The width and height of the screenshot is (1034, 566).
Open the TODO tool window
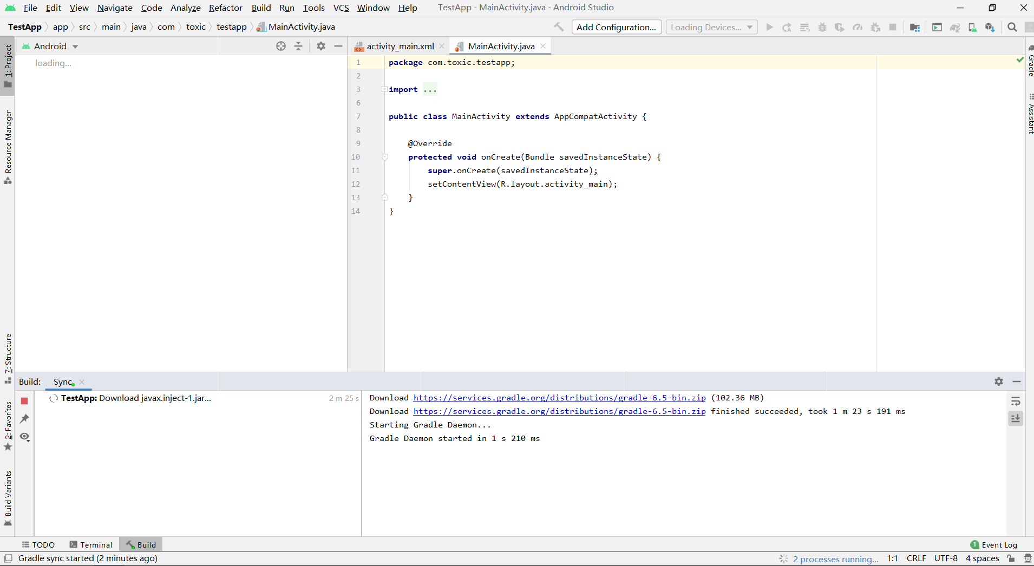[x=38, y=544]
